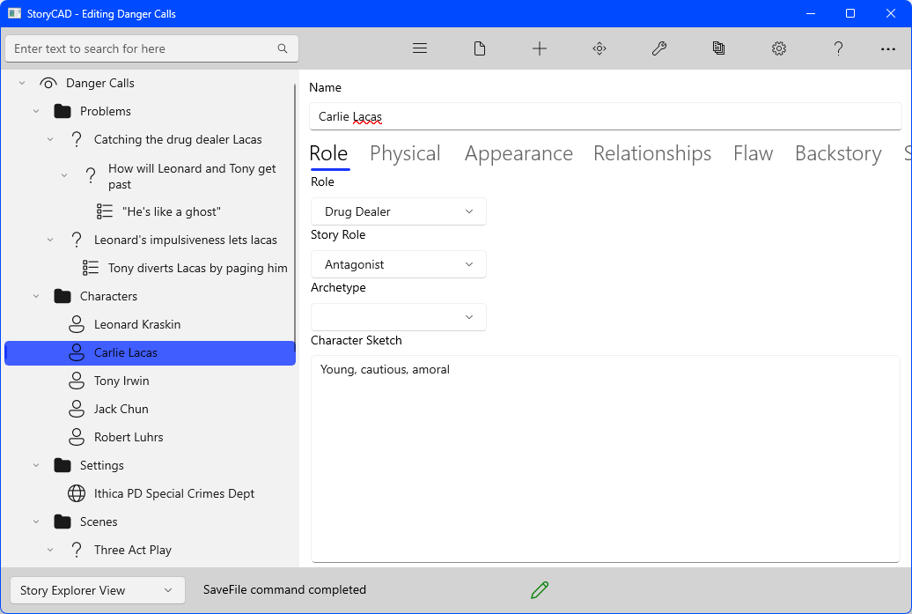The image size is (912, 614).
Task: Click the help question mark icon
Action: tap(839, 48)
